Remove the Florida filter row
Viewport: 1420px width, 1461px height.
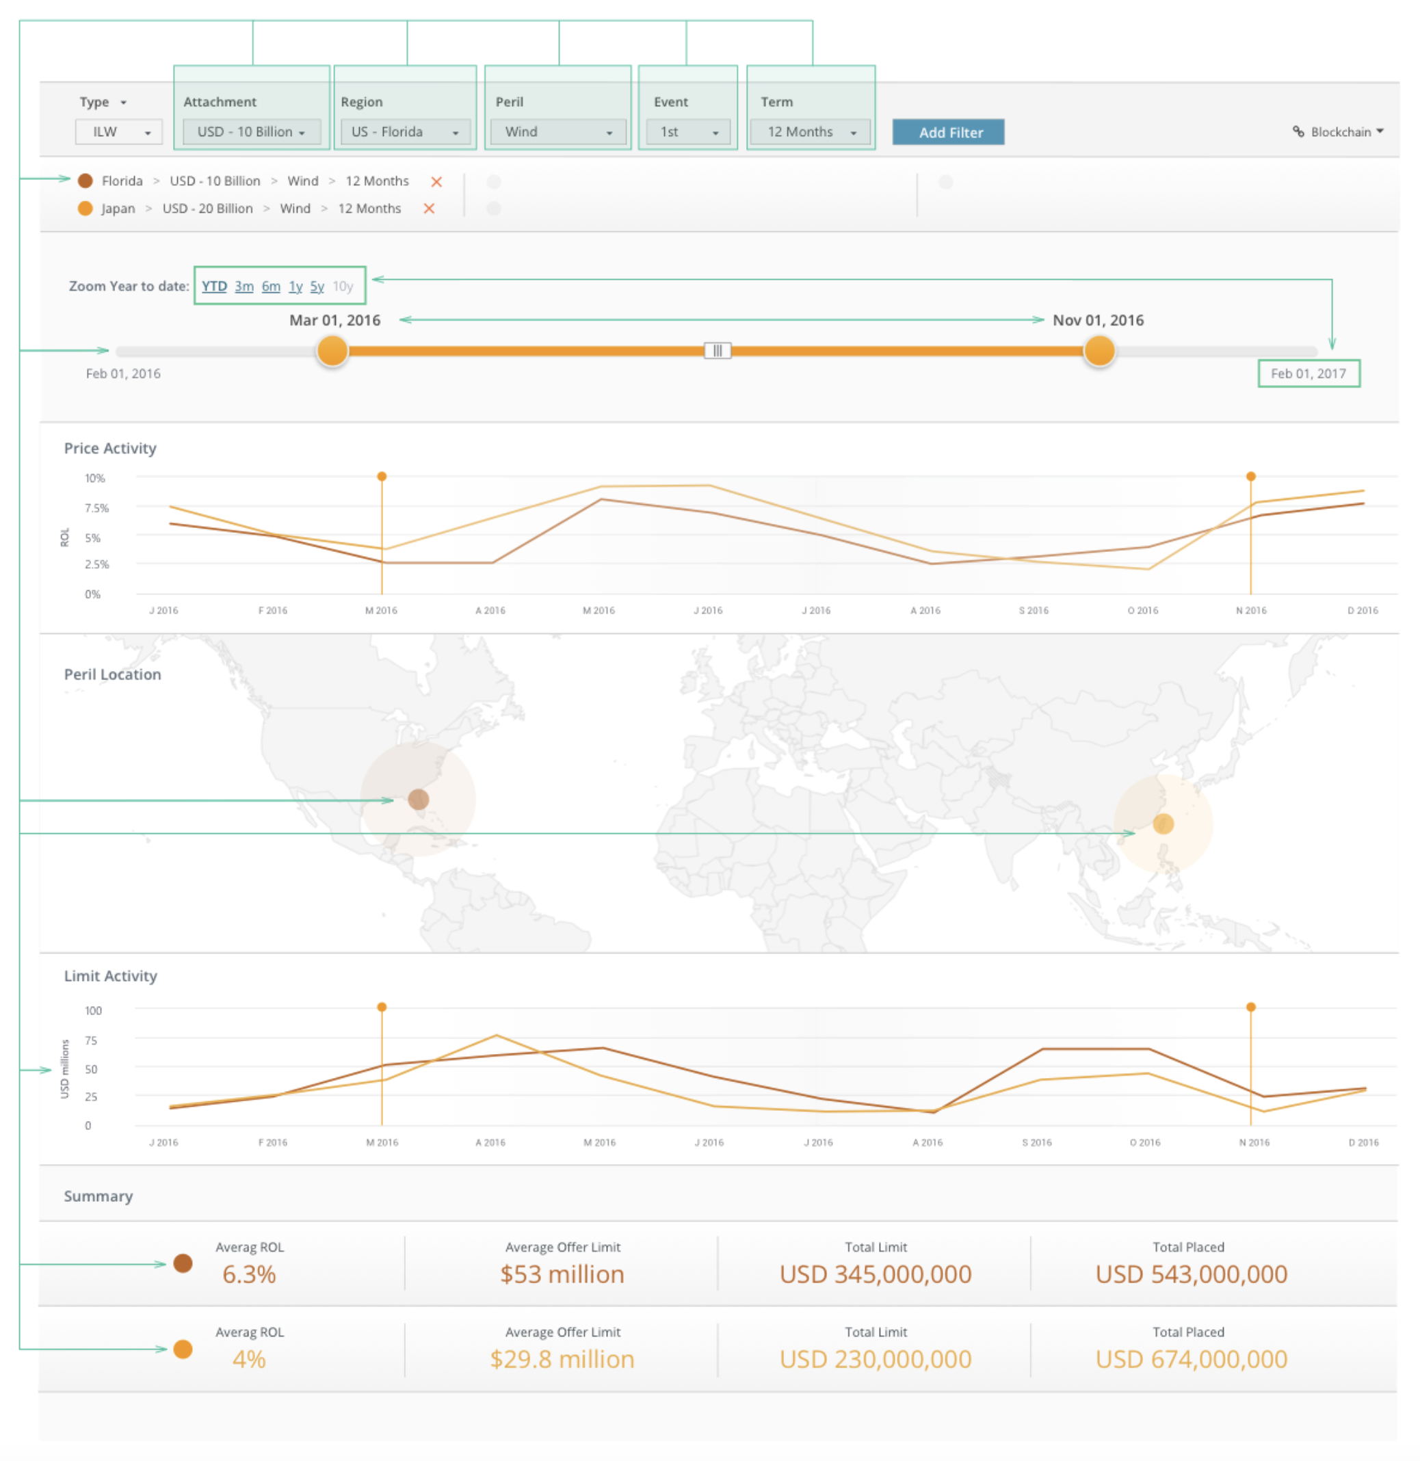[436, 181]
